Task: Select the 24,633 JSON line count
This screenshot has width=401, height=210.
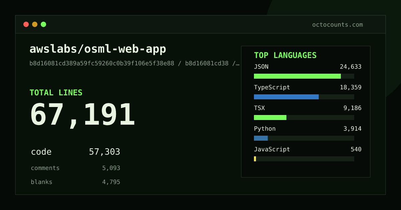Action: (x=351, y=67)
